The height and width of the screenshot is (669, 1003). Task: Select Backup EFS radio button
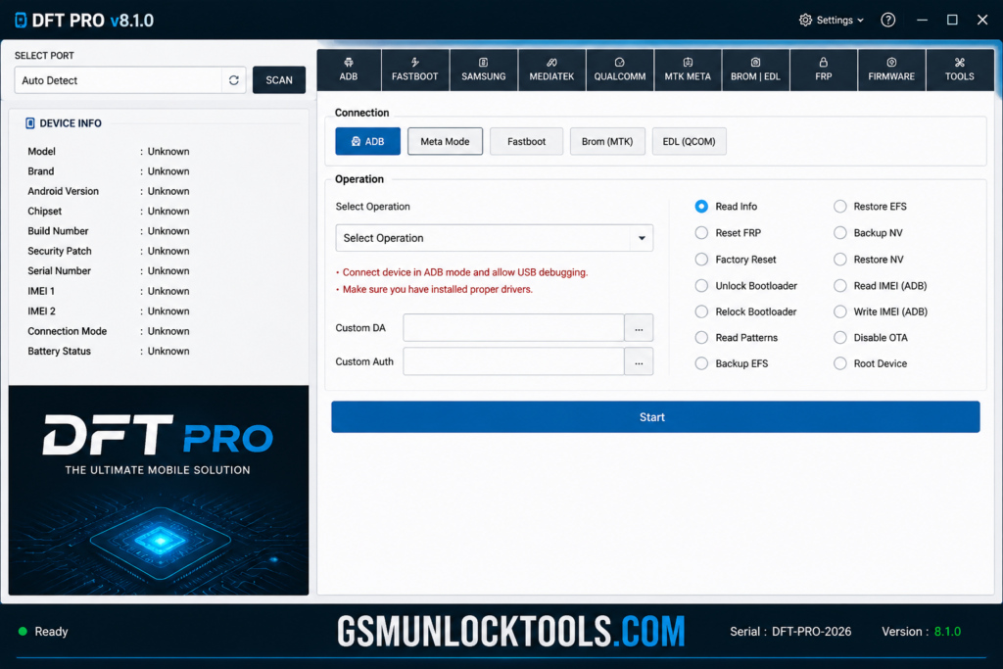pos(701,363)
